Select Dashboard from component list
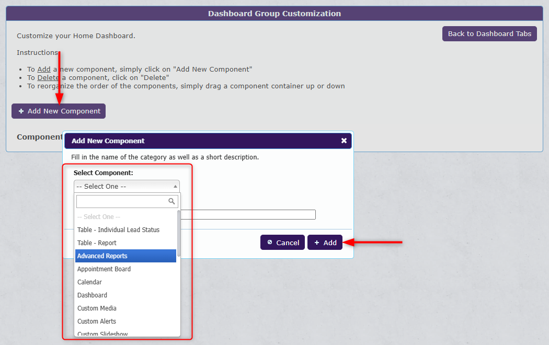Image resolution: width=549 pixels, height=345 pixels. point(92,295)
